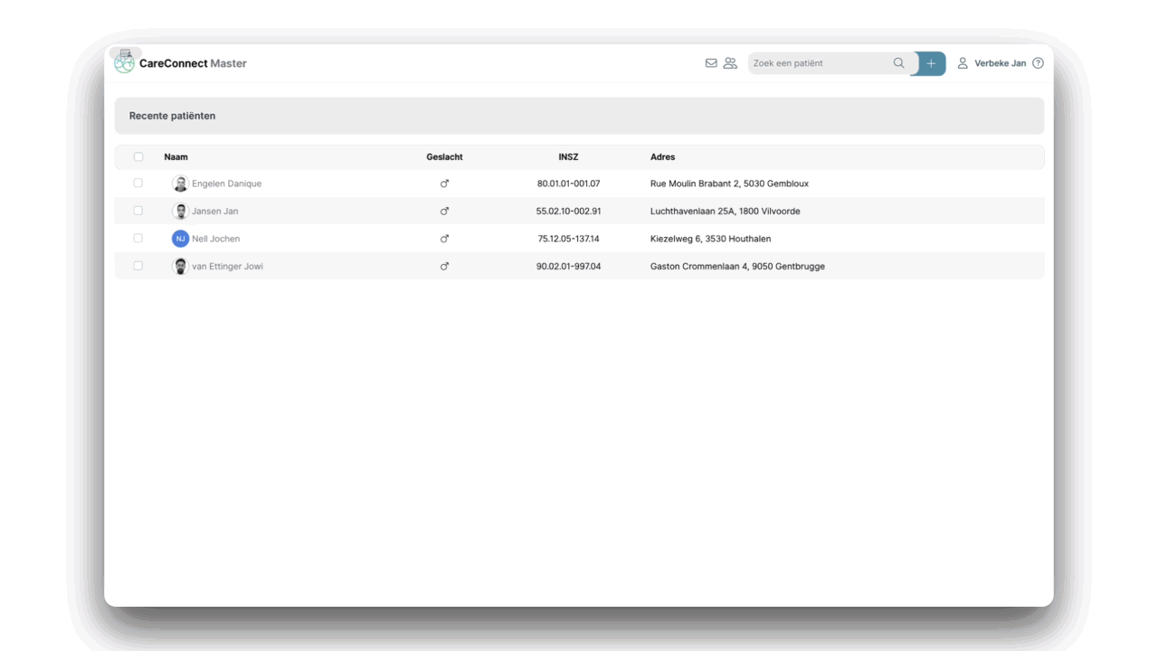Click the Geslacht column header
The image size is (1158, 651).
444,156
